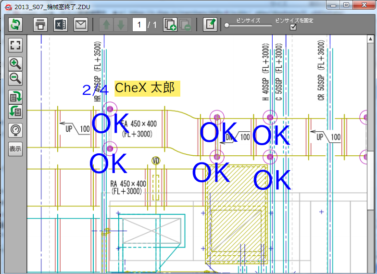Add a page with green plus icon
Image resolution: width=377 pixels, height=274 pixels.
coord(170,25)
